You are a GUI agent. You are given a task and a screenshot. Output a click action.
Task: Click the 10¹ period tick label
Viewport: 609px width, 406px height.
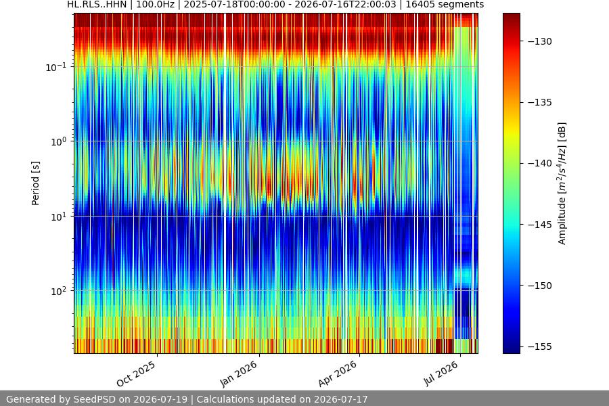tap(59, 217)
